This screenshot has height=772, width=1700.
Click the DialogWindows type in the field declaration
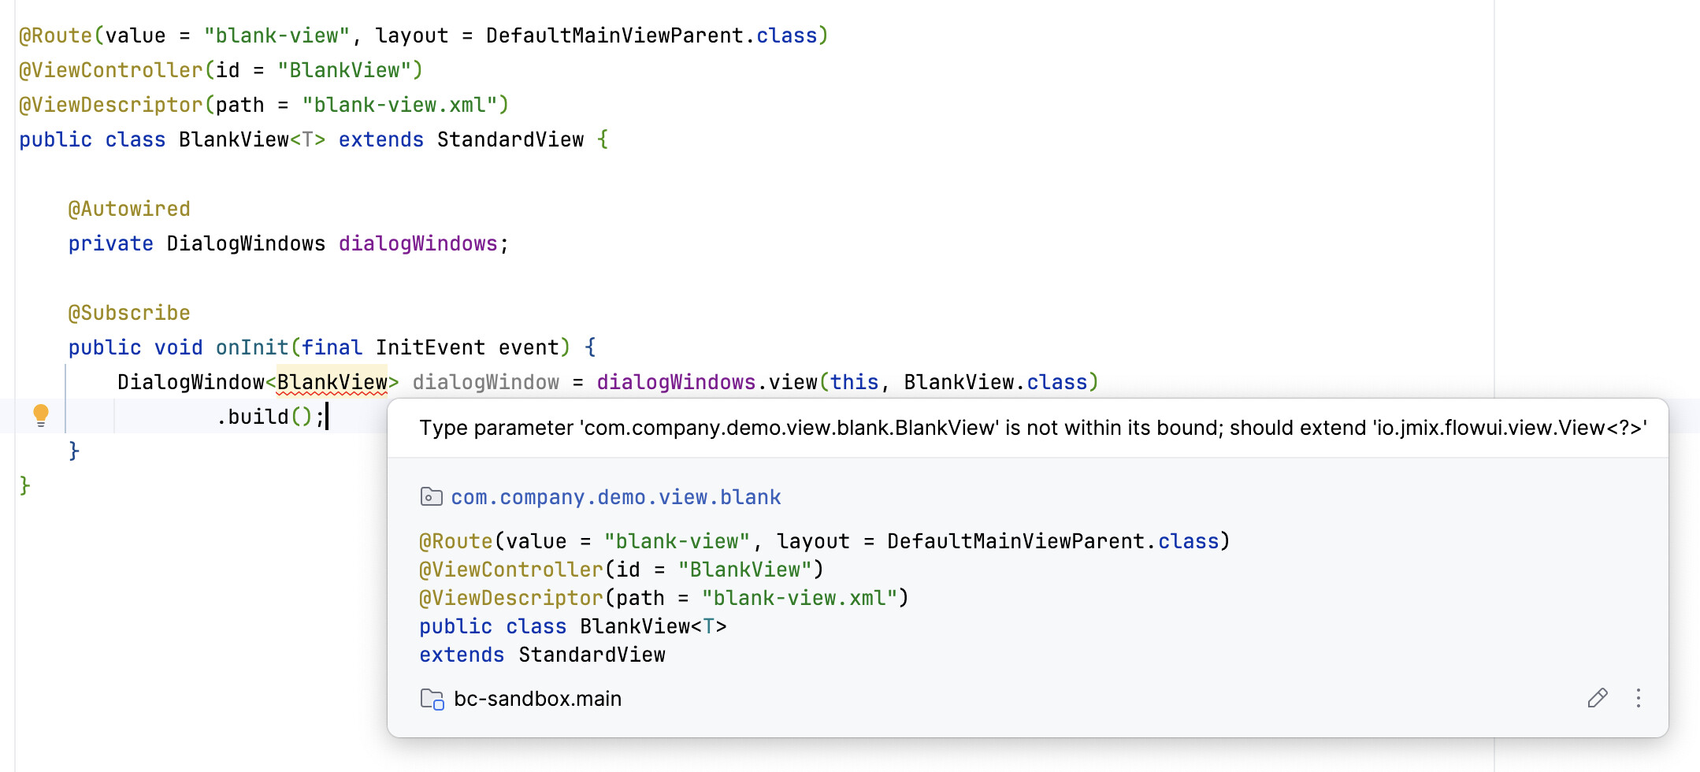tap(246, 243)
